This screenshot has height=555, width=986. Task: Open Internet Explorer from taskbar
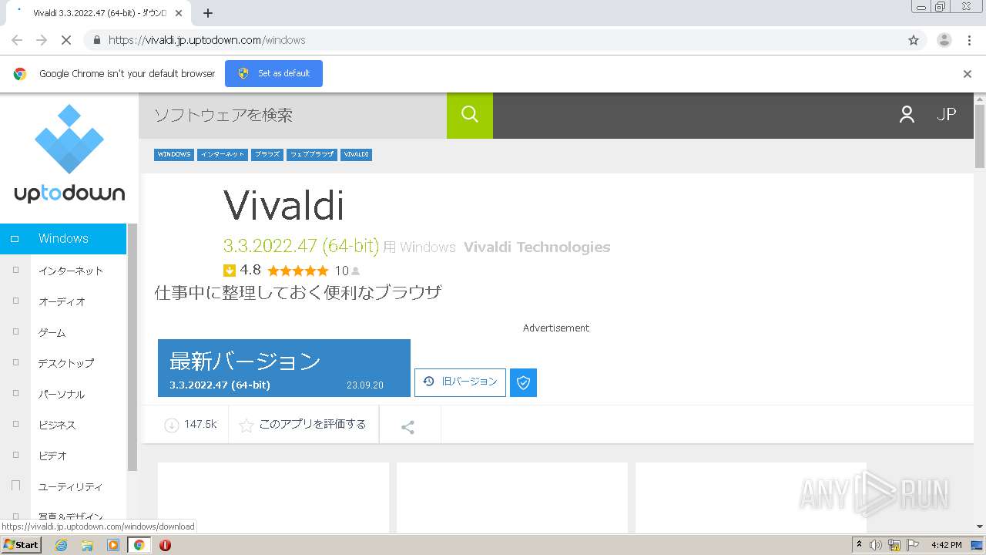pos(61,545)
